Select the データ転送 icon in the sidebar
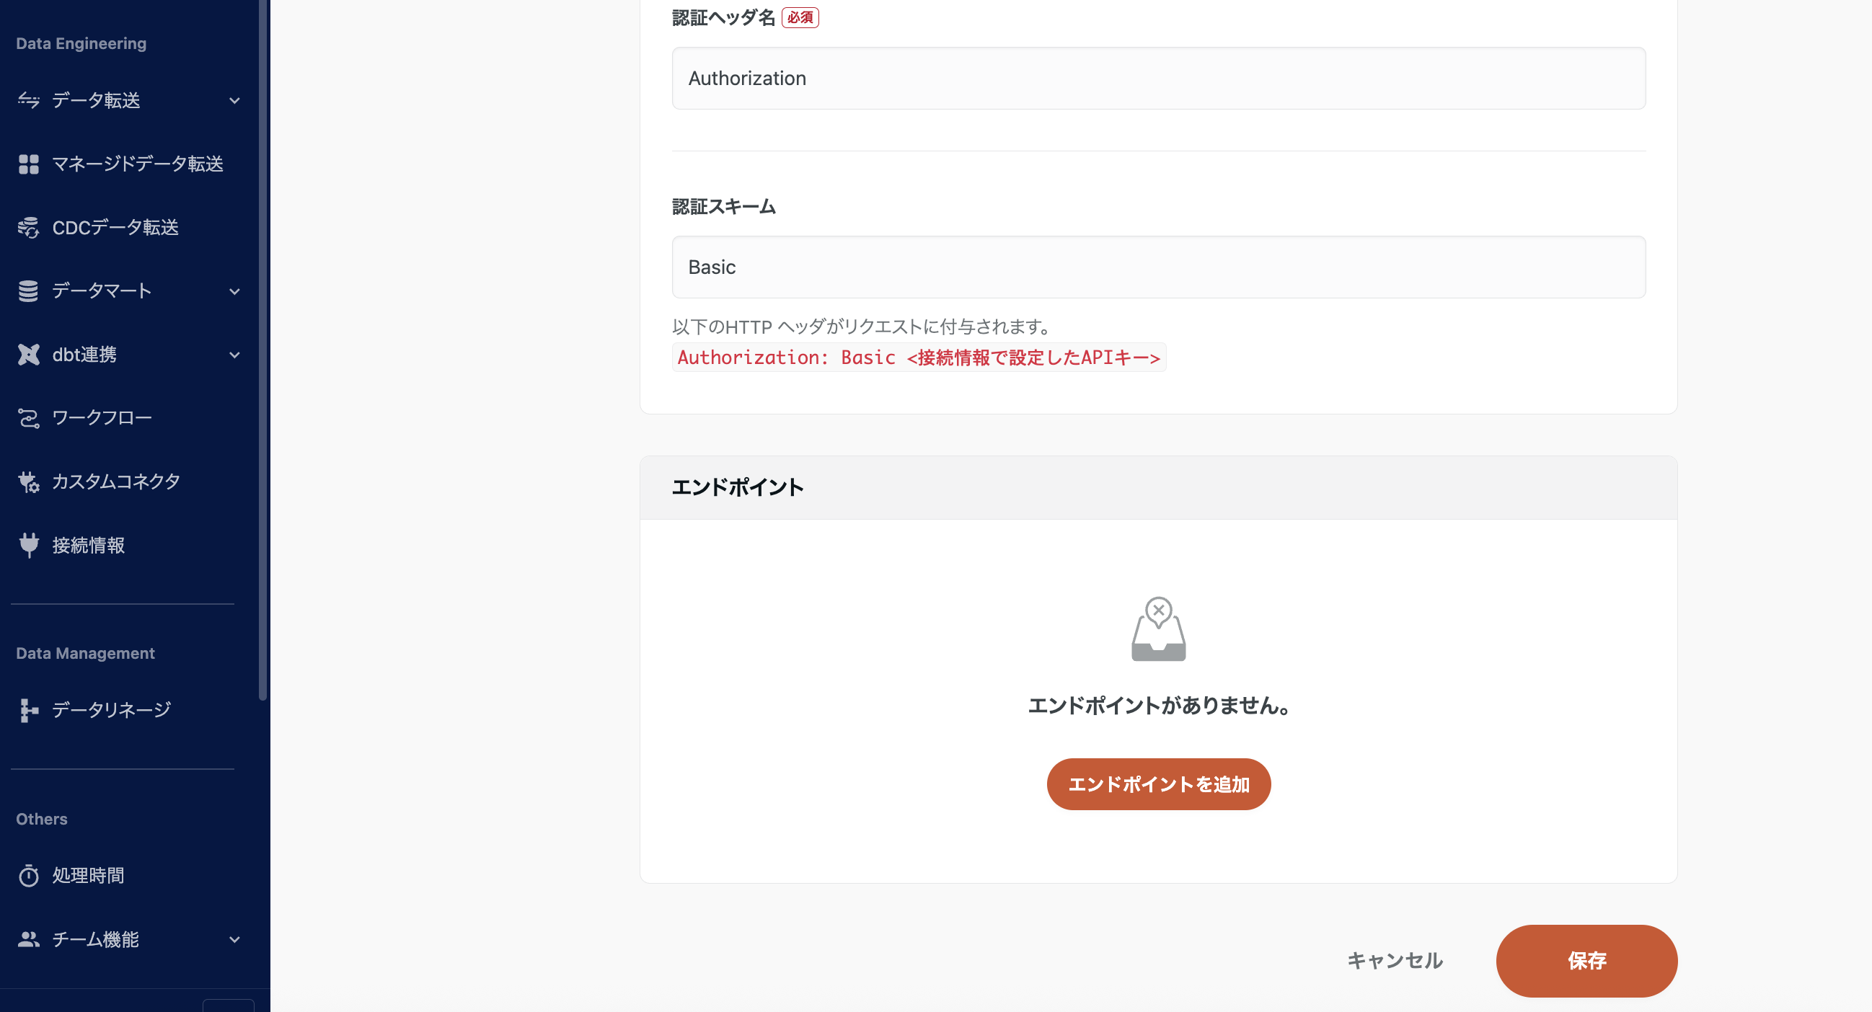The height and width of the screenshot is (1012, 1872). [x=29, y=101]
